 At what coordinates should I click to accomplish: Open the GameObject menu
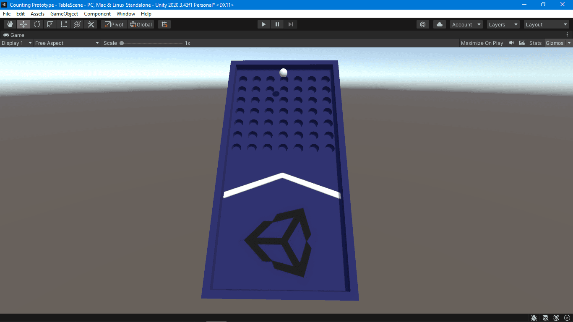pos(64,14)
